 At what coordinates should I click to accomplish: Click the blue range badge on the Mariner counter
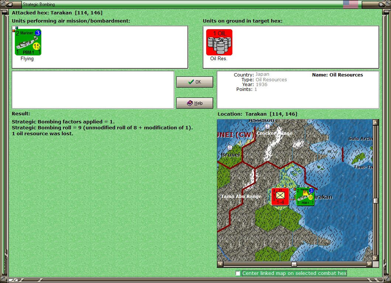point(38,33)
